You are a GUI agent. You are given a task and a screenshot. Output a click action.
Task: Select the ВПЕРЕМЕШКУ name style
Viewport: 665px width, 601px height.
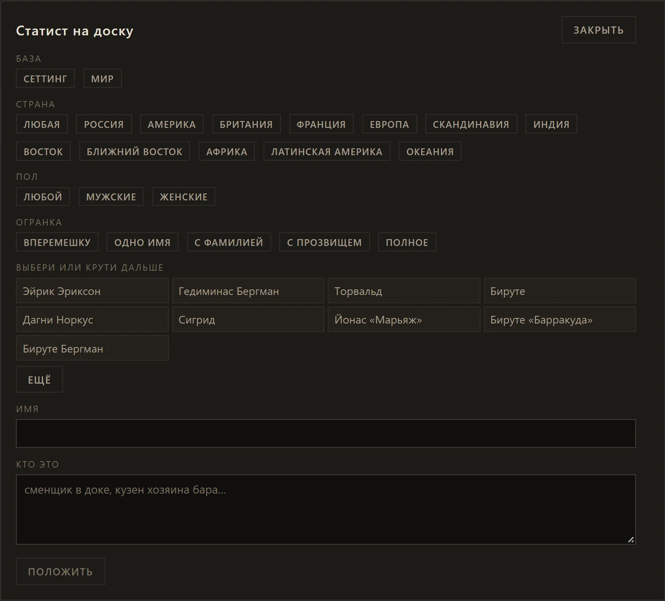[57, 242]
